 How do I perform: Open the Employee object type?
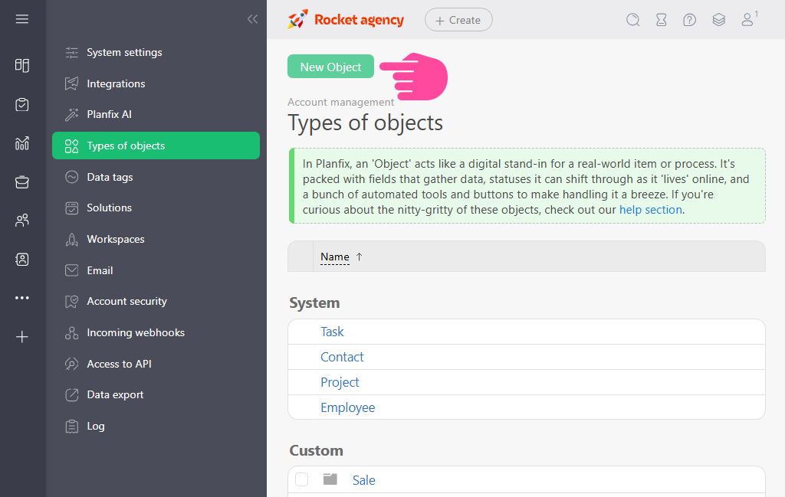point(347,408)
